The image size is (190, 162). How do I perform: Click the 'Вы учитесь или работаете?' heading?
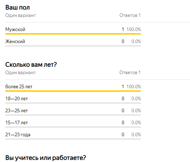coord(46,158)
